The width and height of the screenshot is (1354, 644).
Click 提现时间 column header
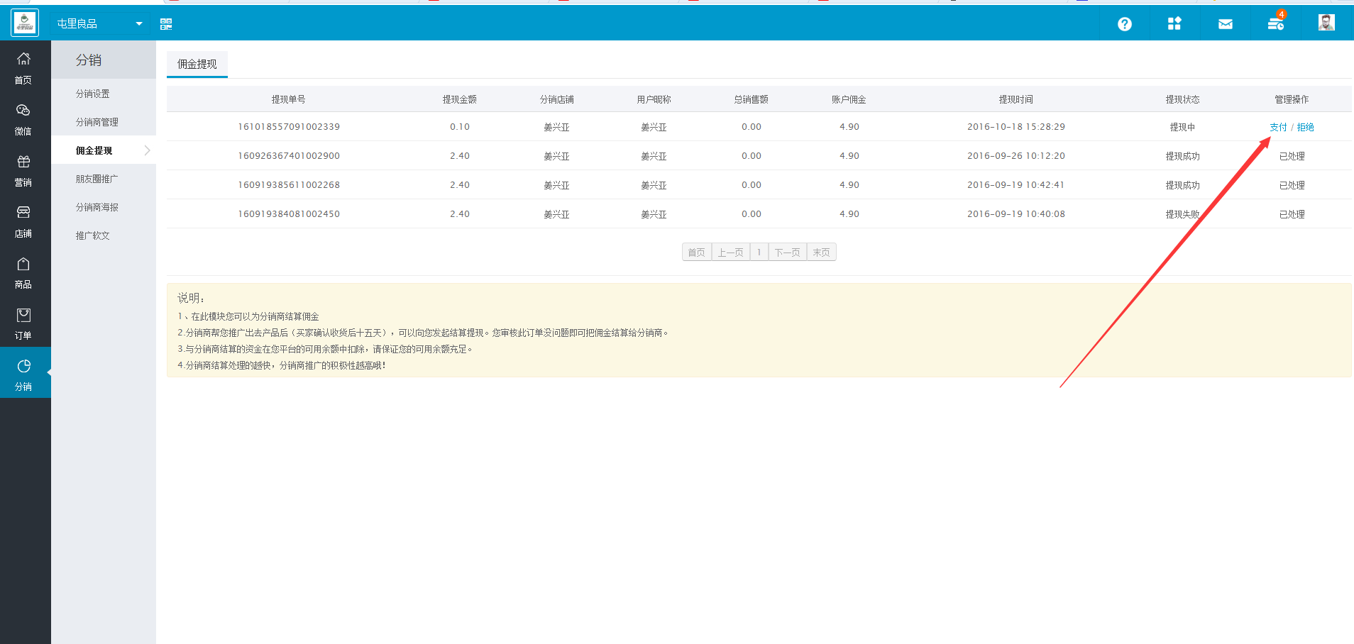tap(1016, 99)
